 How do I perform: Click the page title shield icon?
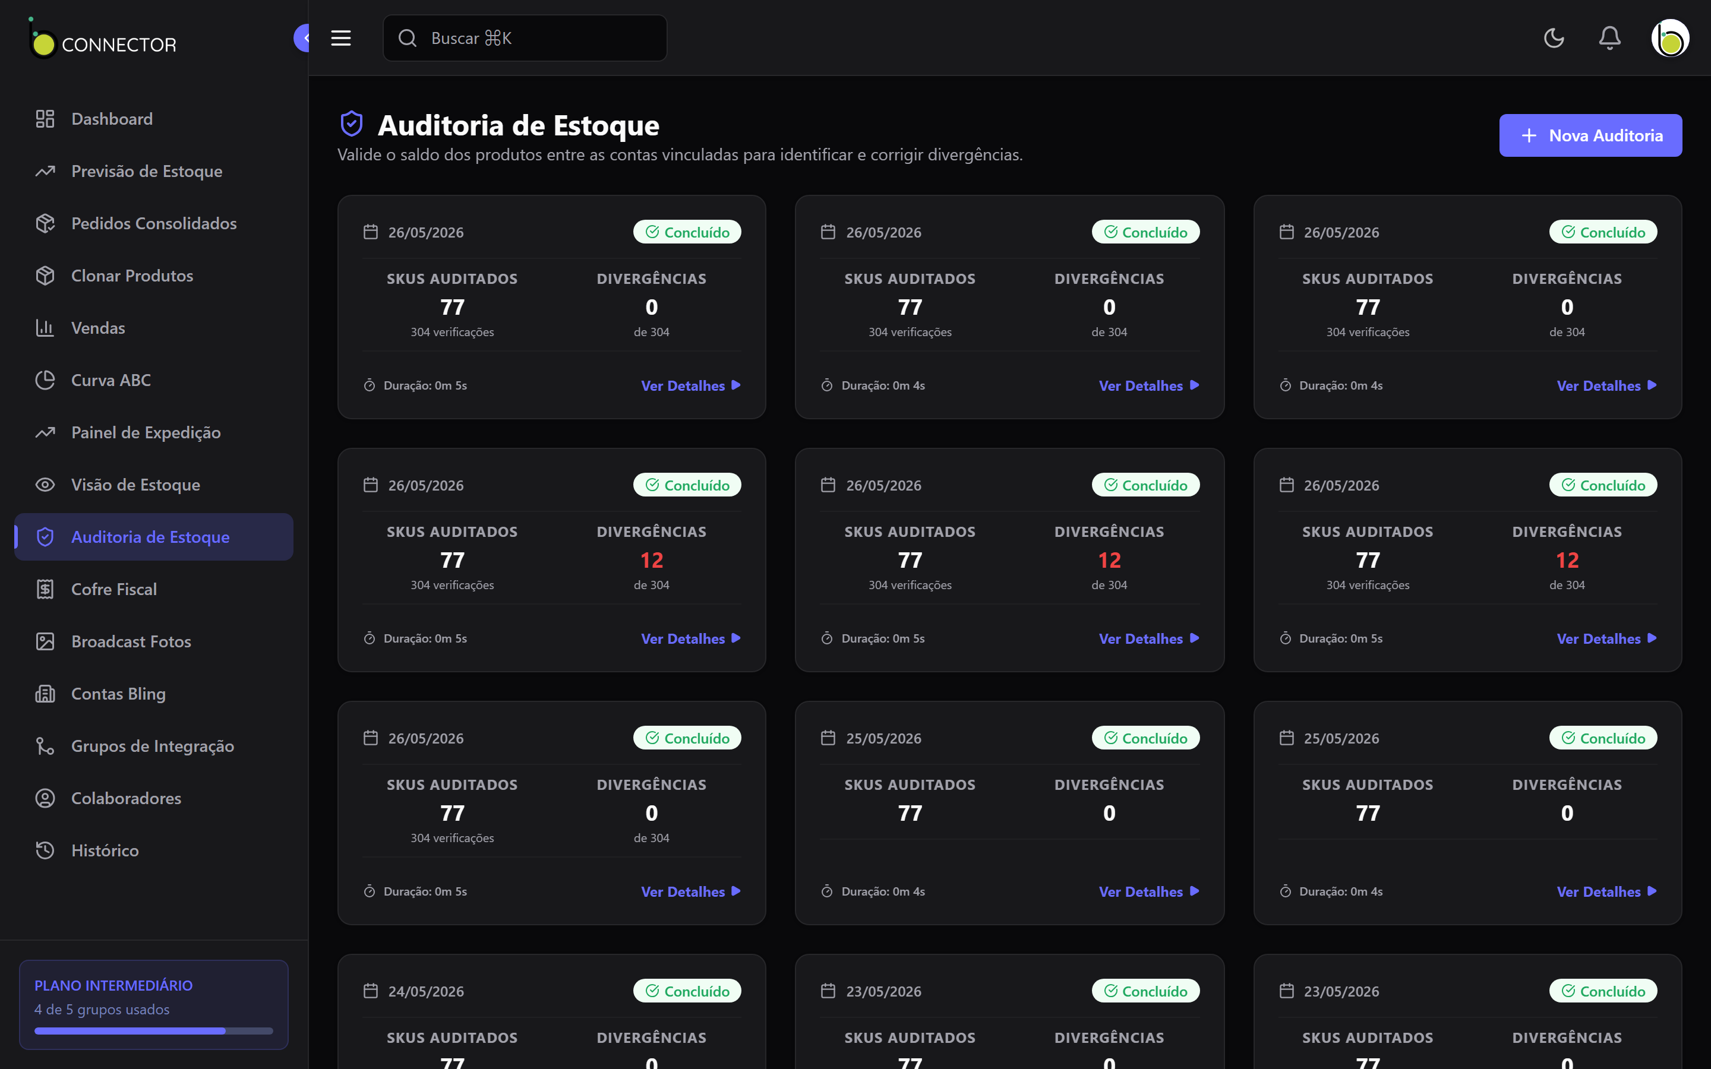click(x=351, y=124)
